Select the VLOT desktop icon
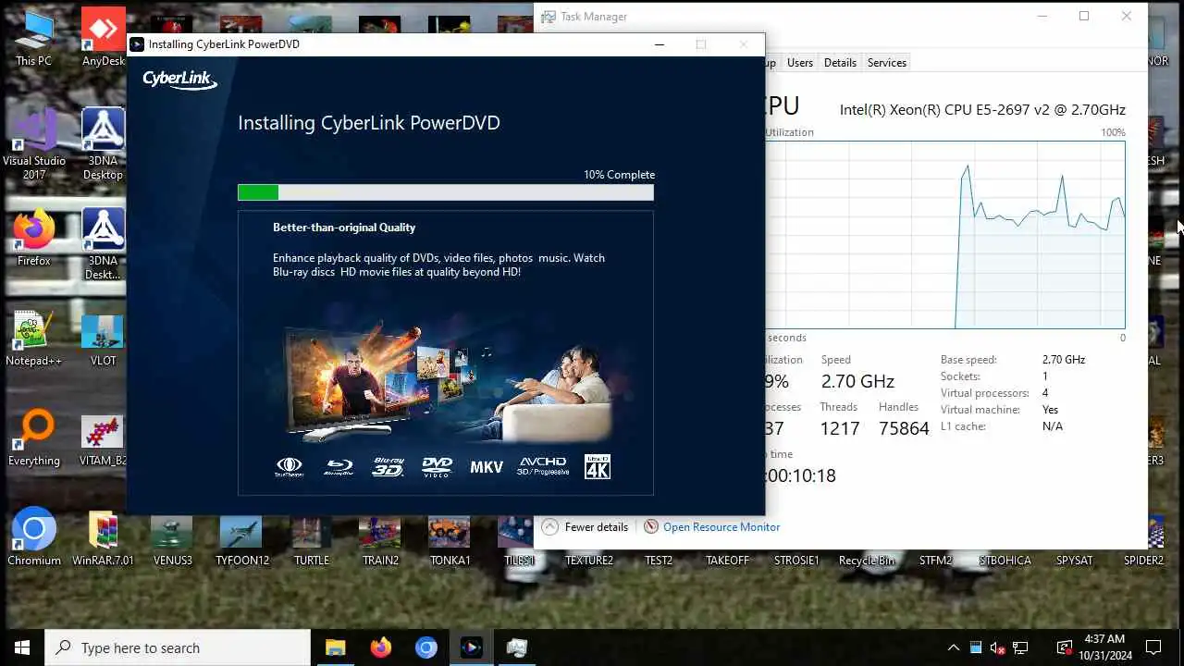The width and height of the screenshot is (1184, 666). click(x=103, y=338)
